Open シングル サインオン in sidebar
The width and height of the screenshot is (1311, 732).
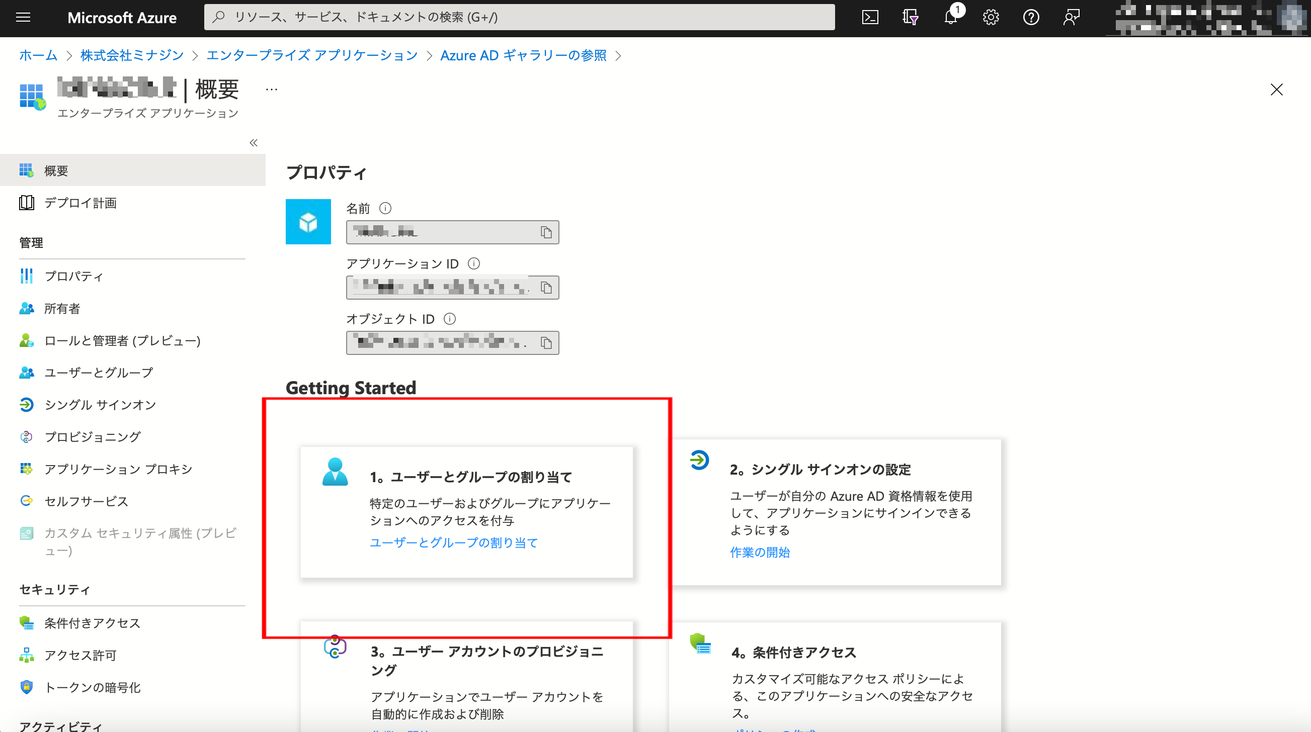(100, 405)
